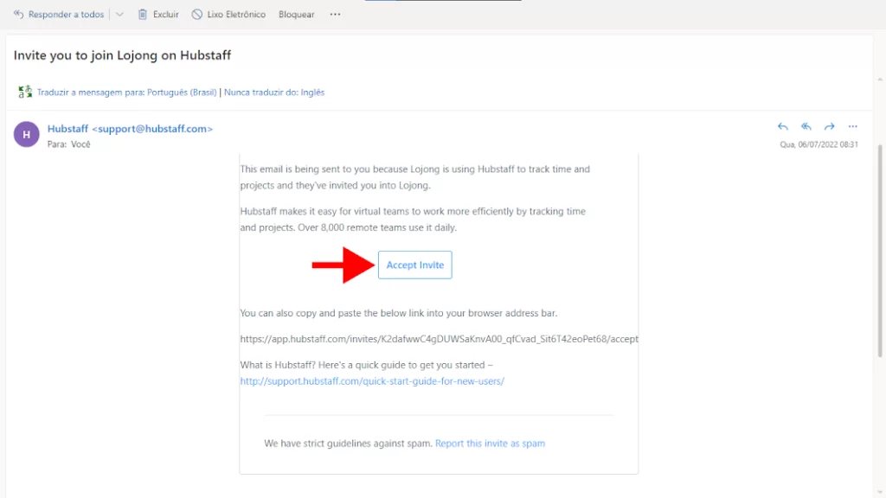The height and width of the screenshot is (498, 886).
Task: Click Report this invite as spam
Action: click(490, 444)
